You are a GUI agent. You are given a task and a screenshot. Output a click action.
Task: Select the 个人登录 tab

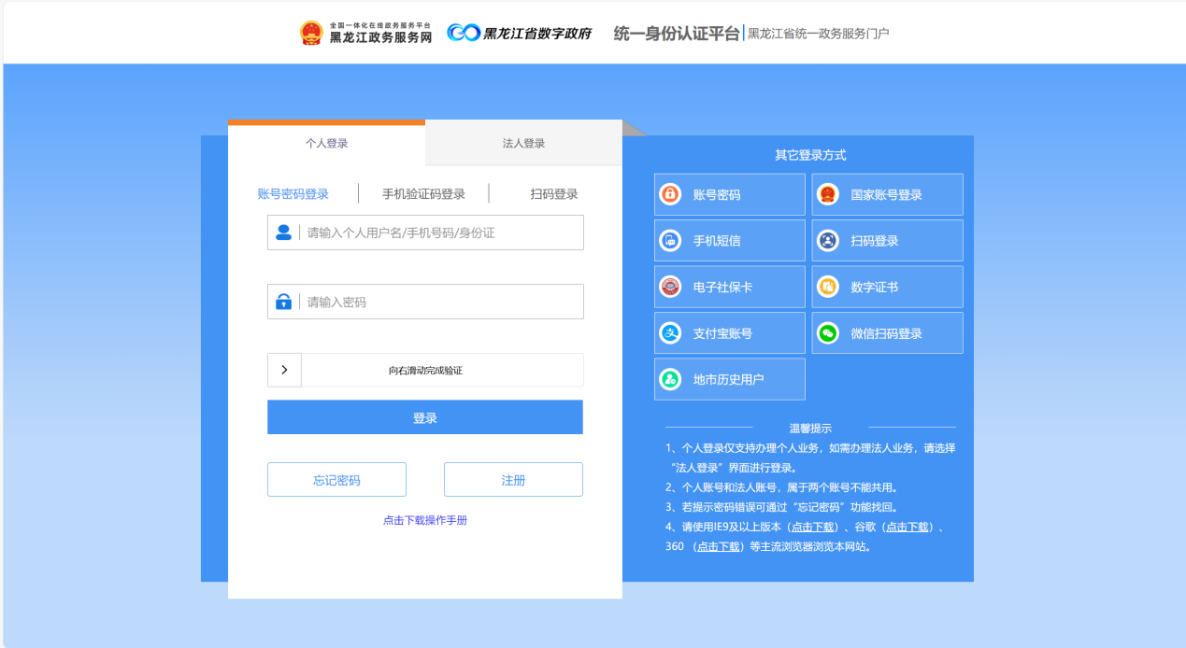click(x=326, y=144)
